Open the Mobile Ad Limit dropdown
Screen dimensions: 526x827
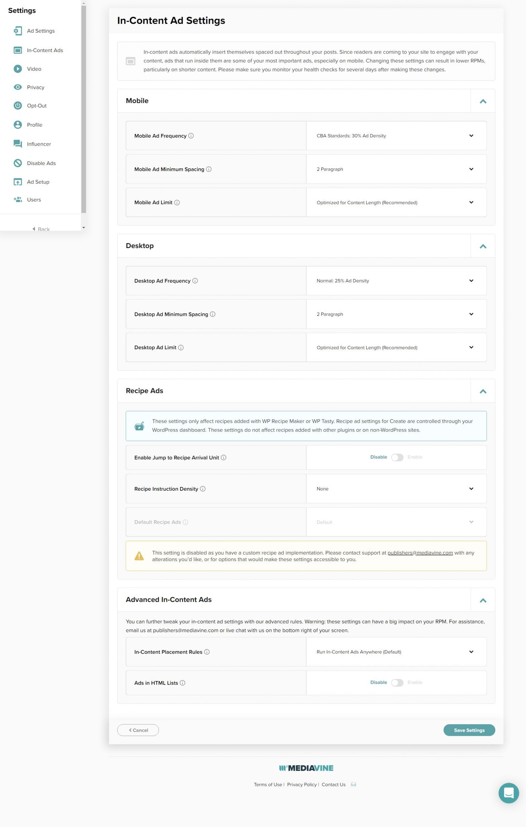(396, 202)
